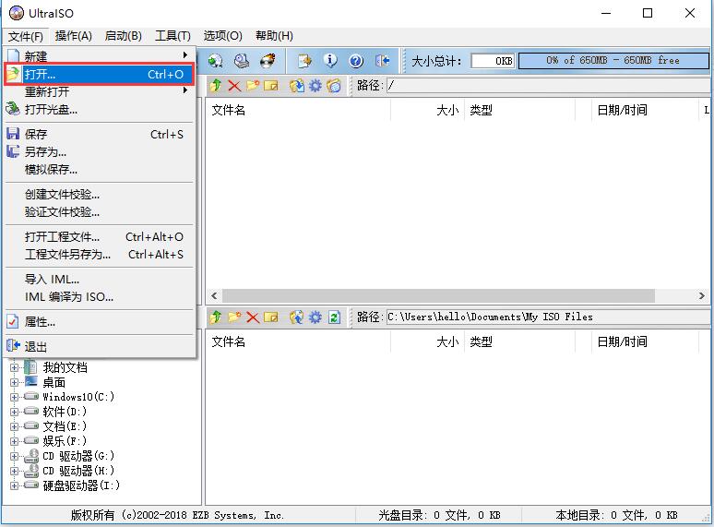Viewport: 714px width, 527px height.
Task: Click the compress/convert disc icon in main toolbar
Action: point(215,61)
